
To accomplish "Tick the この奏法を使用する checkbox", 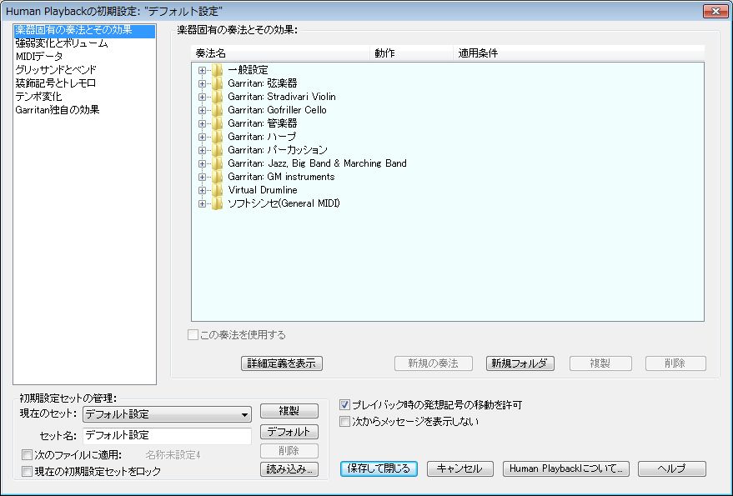I will (193, 335).
